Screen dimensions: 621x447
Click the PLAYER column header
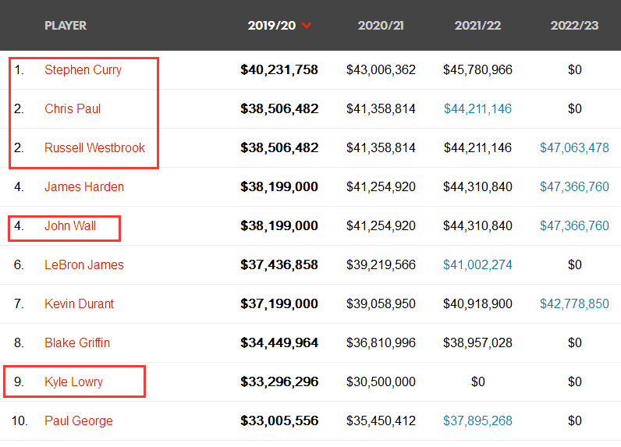[x=66, y=25]
